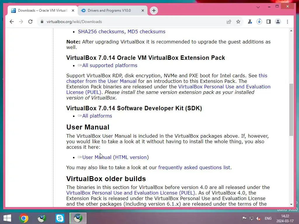Toggle the browser side panel

coord(269,22)
